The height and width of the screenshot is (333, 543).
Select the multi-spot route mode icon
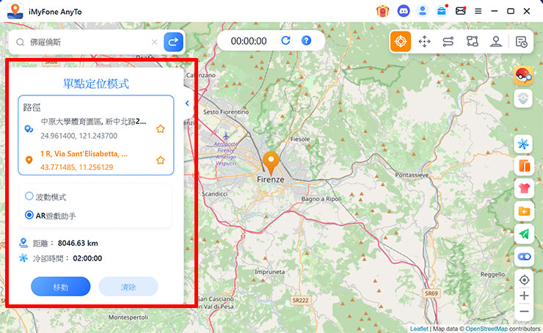(x=472, y=42)
